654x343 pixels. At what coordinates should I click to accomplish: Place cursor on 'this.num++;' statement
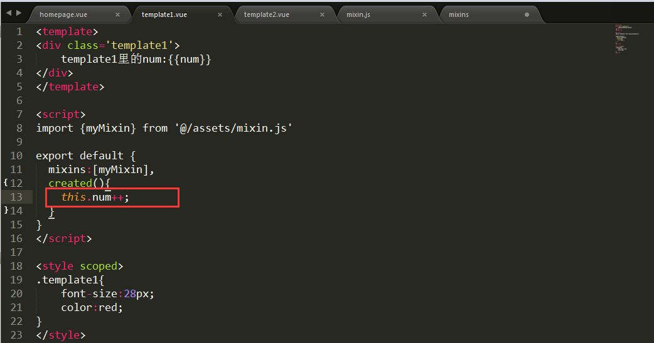tap(95, 197)
